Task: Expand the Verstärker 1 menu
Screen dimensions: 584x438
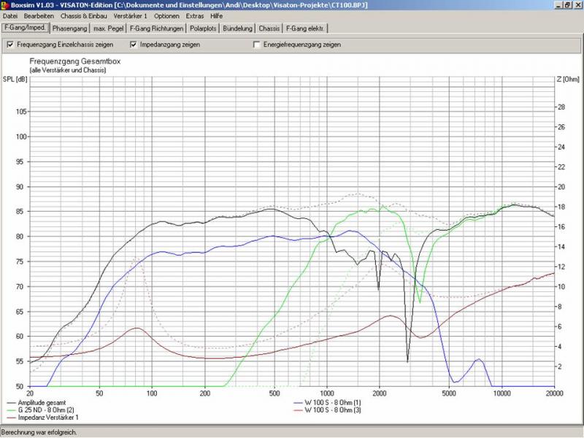Action: pyautogui.click(x=131, y=15)
